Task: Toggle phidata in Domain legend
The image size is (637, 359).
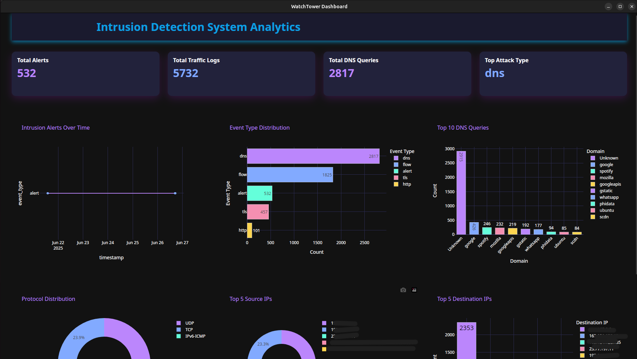Action: pos(602,204)
